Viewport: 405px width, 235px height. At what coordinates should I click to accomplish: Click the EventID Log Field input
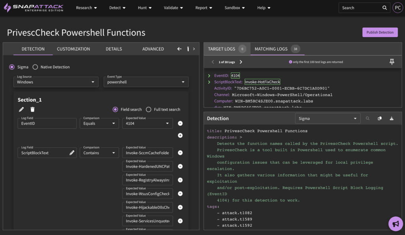[x=47, y=123]
